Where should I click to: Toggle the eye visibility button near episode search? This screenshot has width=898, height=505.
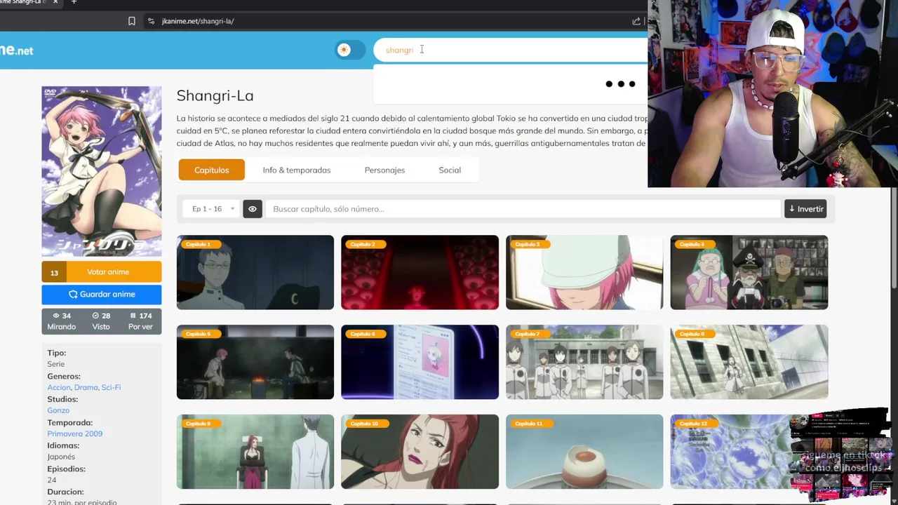click(x=253, y=209)
